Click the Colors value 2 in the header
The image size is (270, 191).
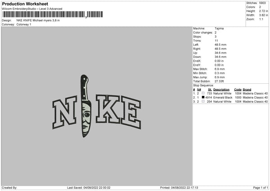coord(260,7)
